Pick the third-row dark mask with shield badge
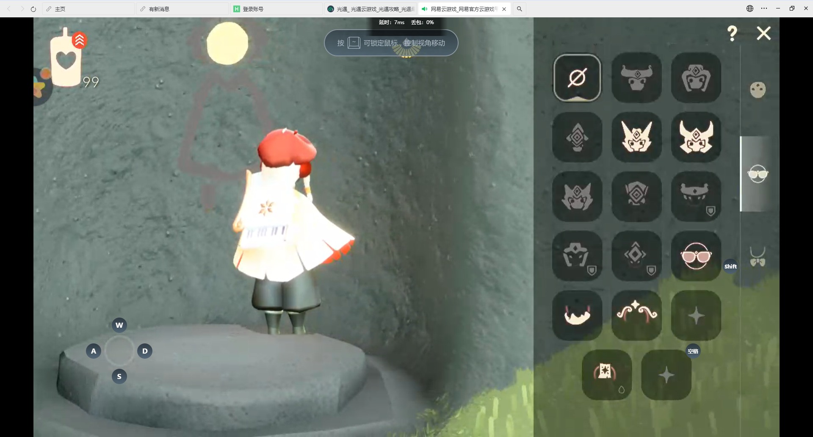 (x=696, y=196)
